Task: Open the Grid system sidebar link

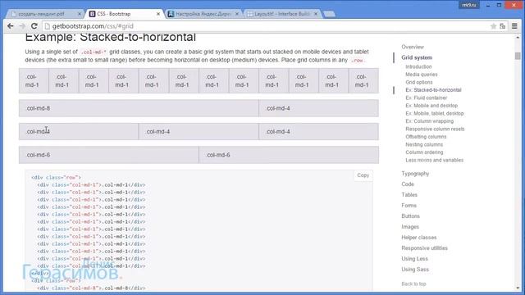Action: (417, 57)
